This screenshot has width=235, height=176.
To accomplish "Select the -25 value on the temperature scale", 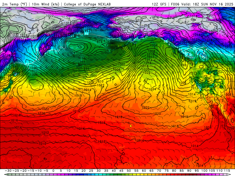I will (16, 171).
